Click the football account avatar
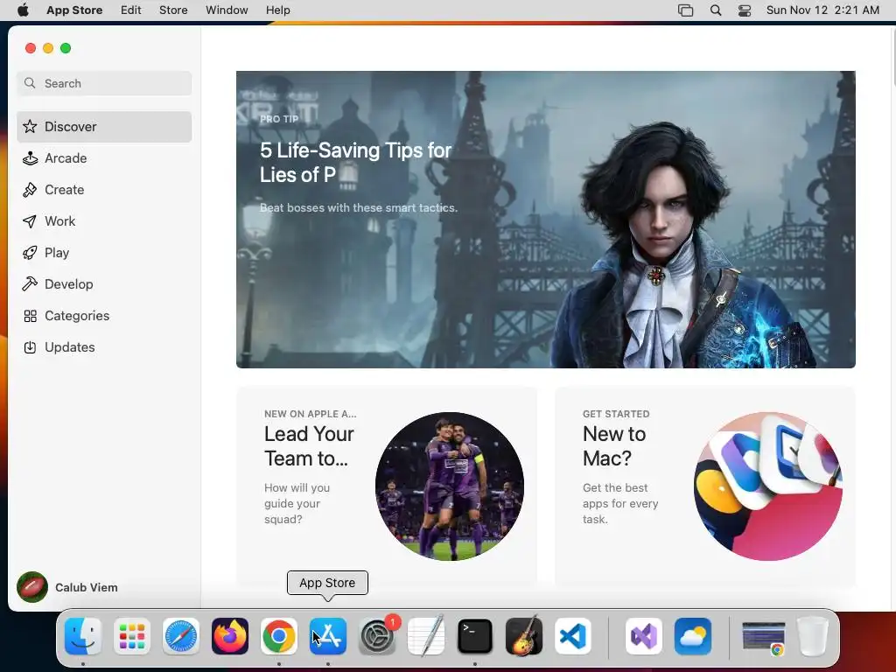Image resolution: width=896 pixels, height=672 pixels. (x=32, y=587)
